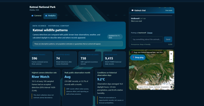204x106 pixels.
Task: Click the 9.2°C conditions value
Action: 101,79
